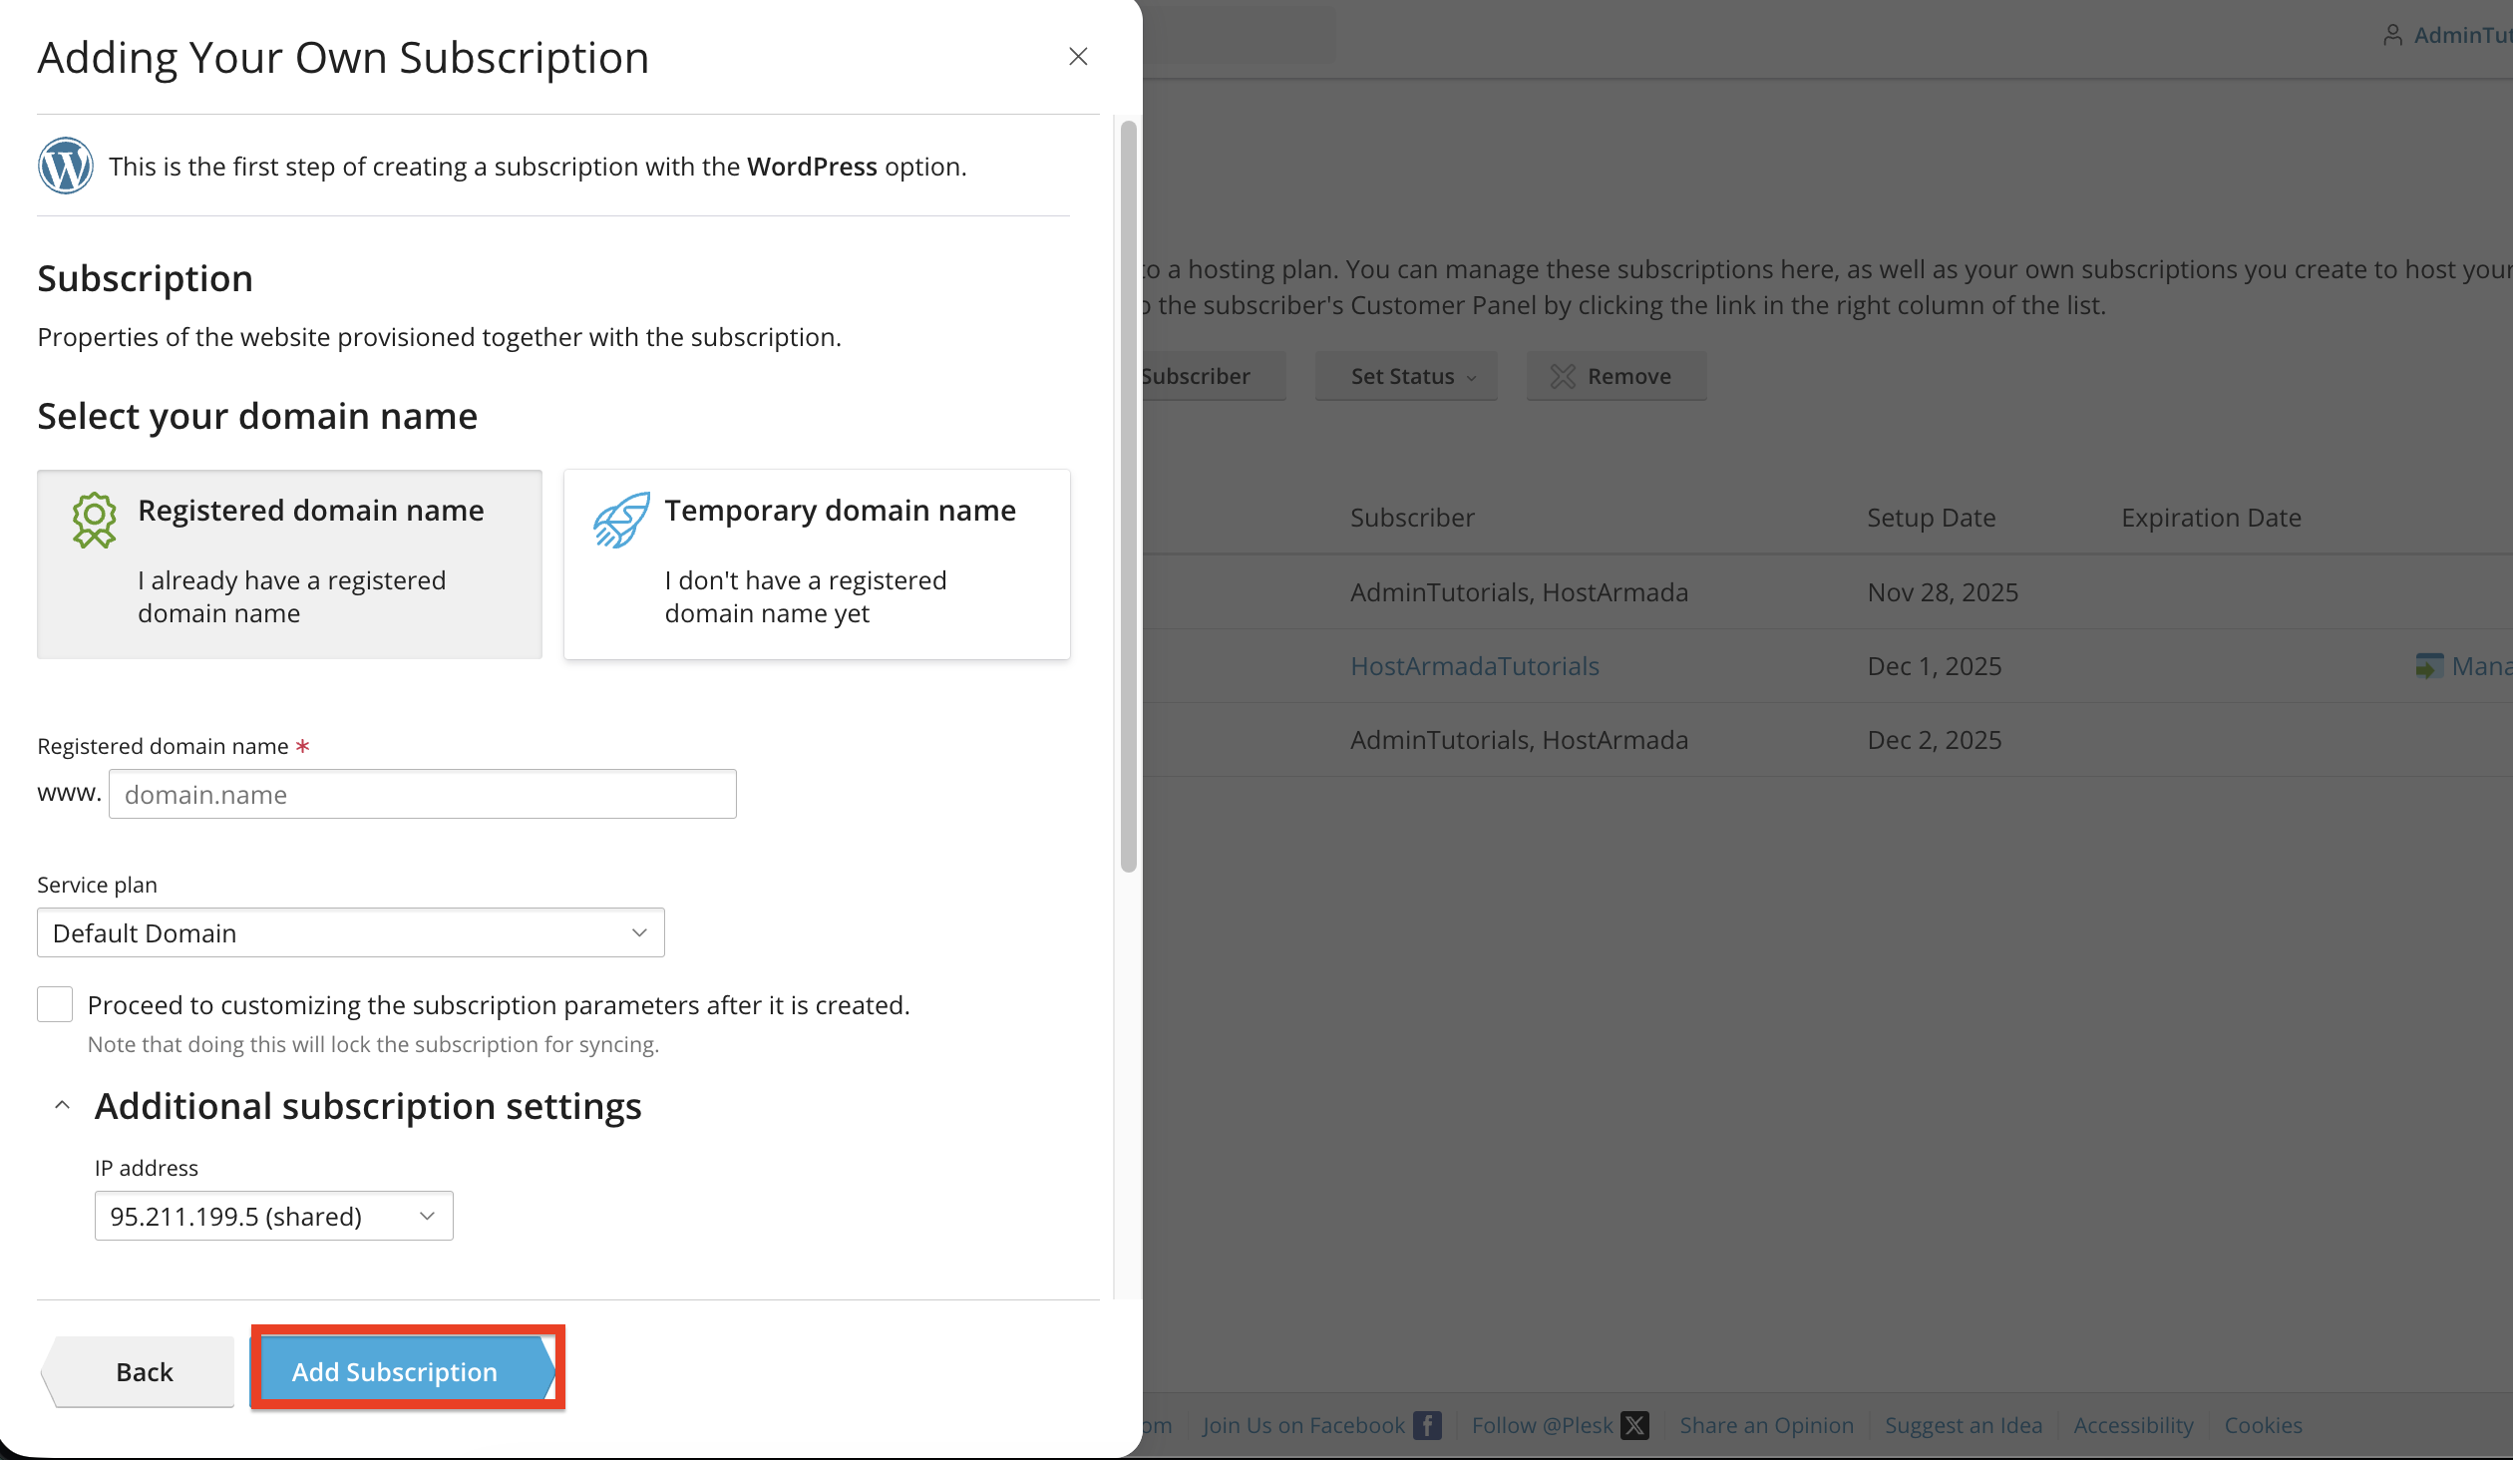
Task: Open Set Status dropdown in background page
Action: pyautogui.click(x=1406, y=376)
